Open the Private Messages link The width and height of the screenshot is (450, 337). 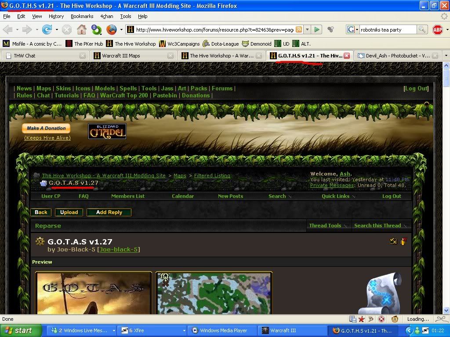[x=332, y=185]
